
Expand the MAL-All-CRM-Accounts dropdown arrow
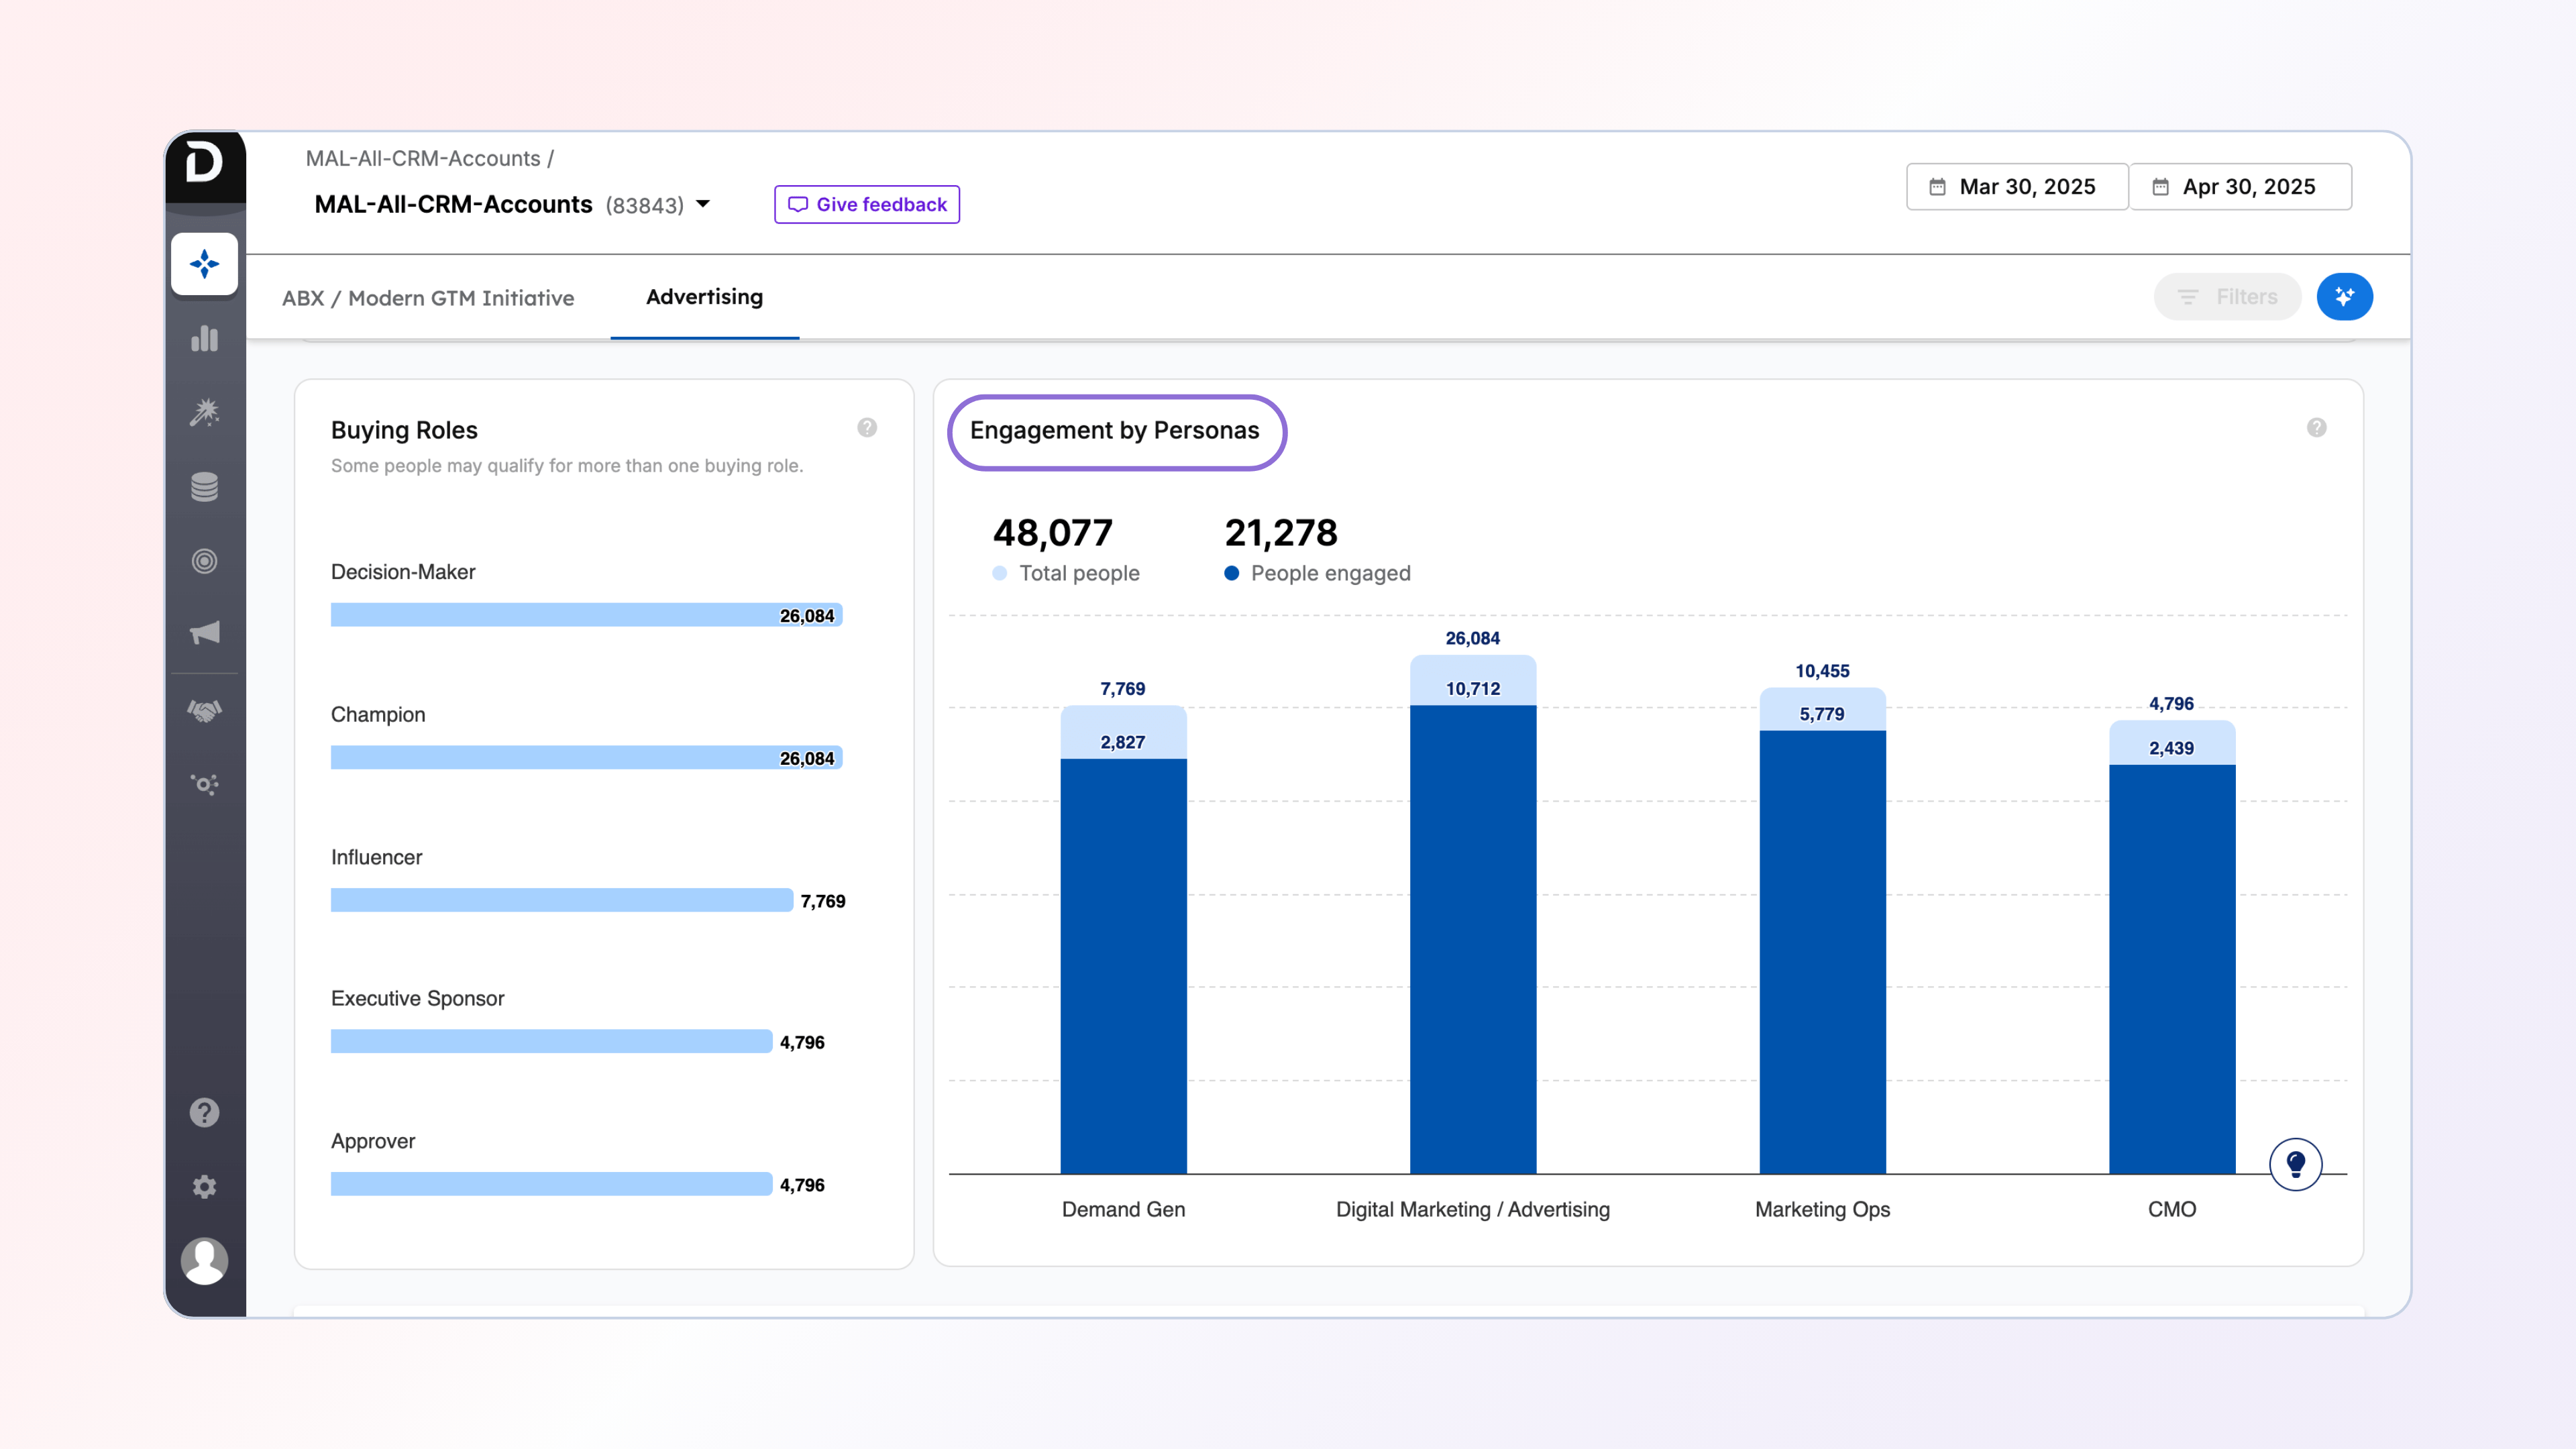pyautogui.click(x=703, y=204)
